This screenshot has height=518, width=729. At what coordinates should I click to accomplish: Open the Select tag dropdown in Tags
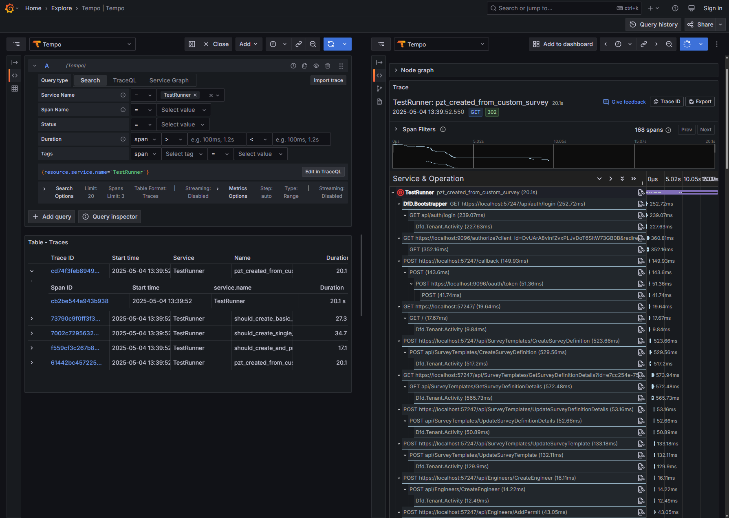click(x=184, y=154)
